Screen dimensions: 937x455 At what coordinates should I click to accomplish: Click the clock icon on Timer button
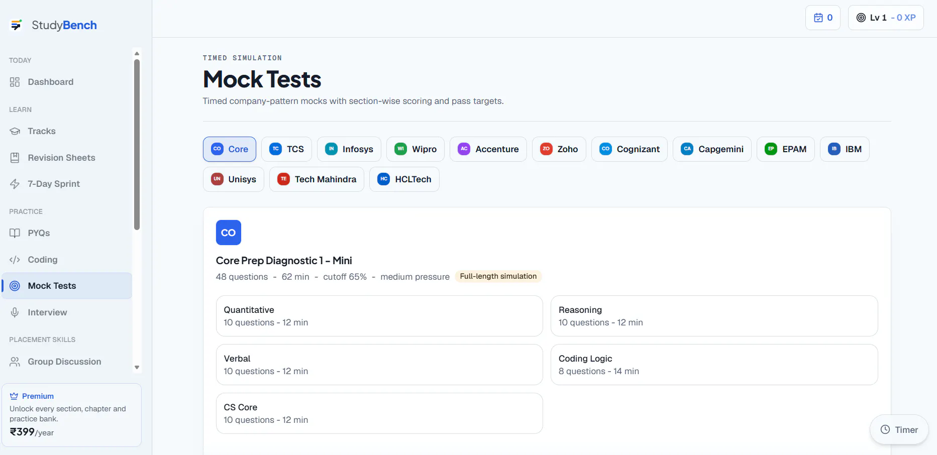885,429
